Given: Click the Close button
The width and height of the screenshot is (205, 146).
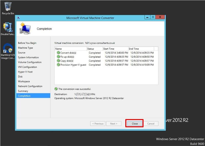Looking at the screenshot, I should point(135,123).
